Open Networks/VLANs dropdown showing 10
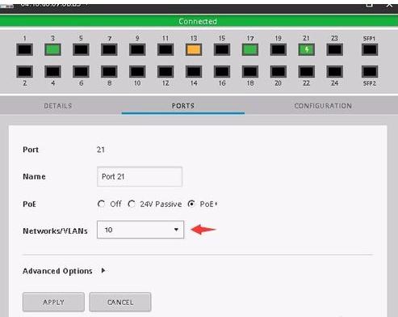The height and width of the screenshot is (317, 398). (140, 230)
